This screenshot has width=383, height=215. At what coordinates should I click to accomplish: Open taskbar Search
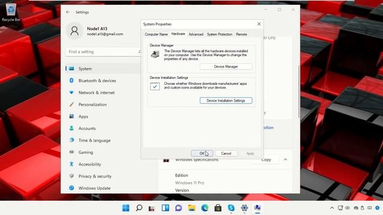coord(139,208)
